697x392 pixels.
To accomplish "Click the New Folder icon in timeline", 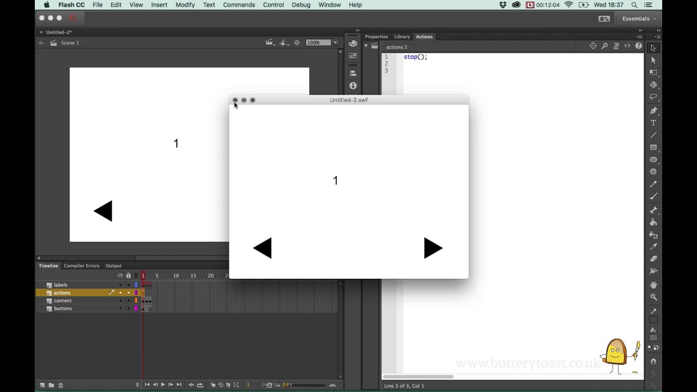I will point(51,385).
